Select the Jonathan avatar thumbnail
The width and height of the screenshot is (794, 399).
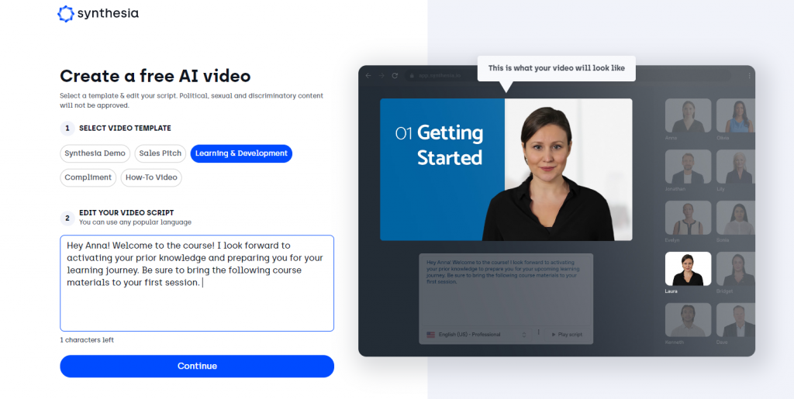coord(688,167)
